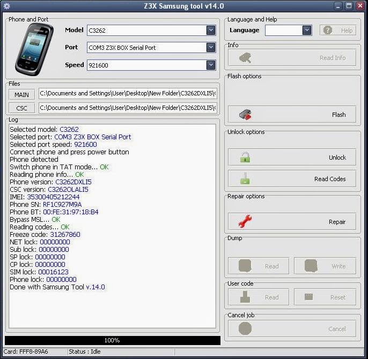
Task: Click the Help question mark icon
Action: (328, 30)
